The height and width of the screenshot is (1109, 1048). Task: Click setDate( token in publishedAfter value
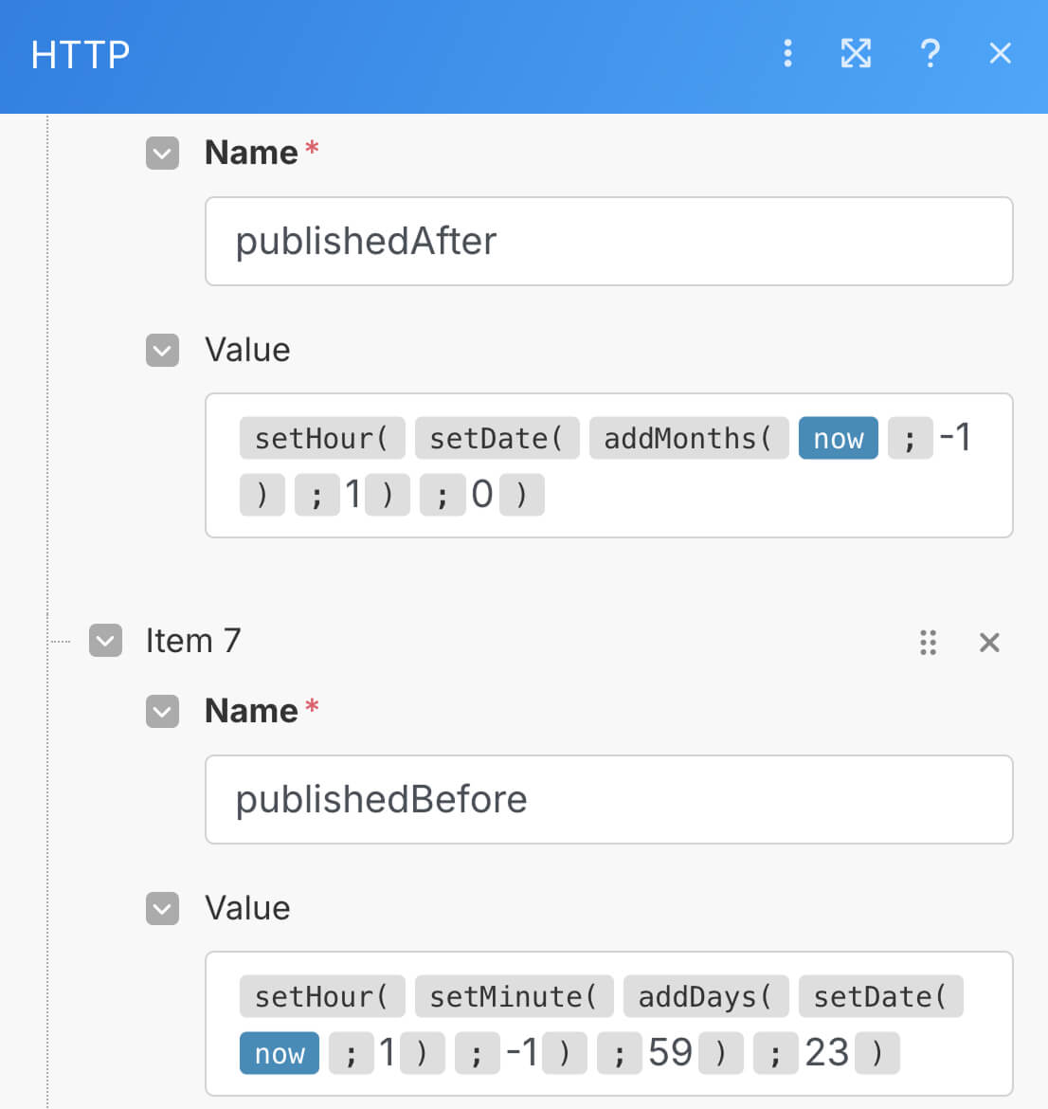click(497, 439)
